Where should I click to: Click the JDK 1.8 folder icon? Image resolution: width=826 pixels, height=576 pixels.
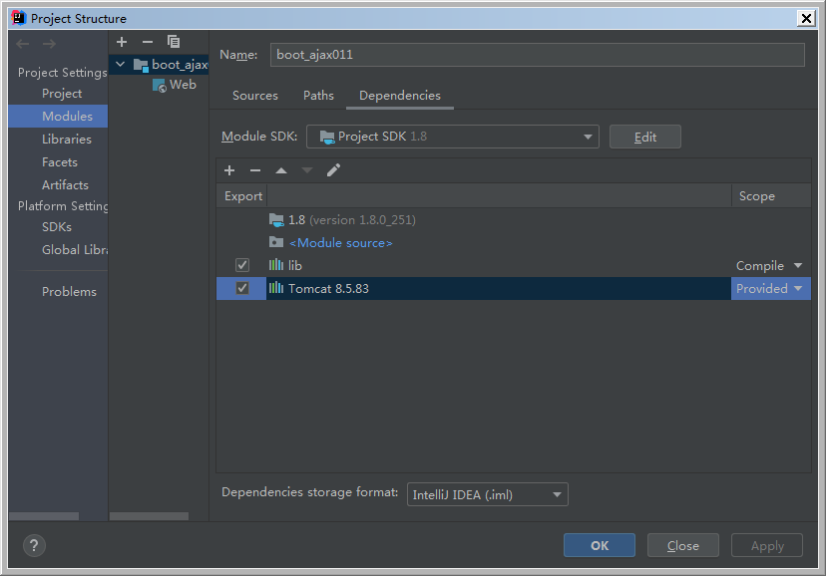(276, 220)
